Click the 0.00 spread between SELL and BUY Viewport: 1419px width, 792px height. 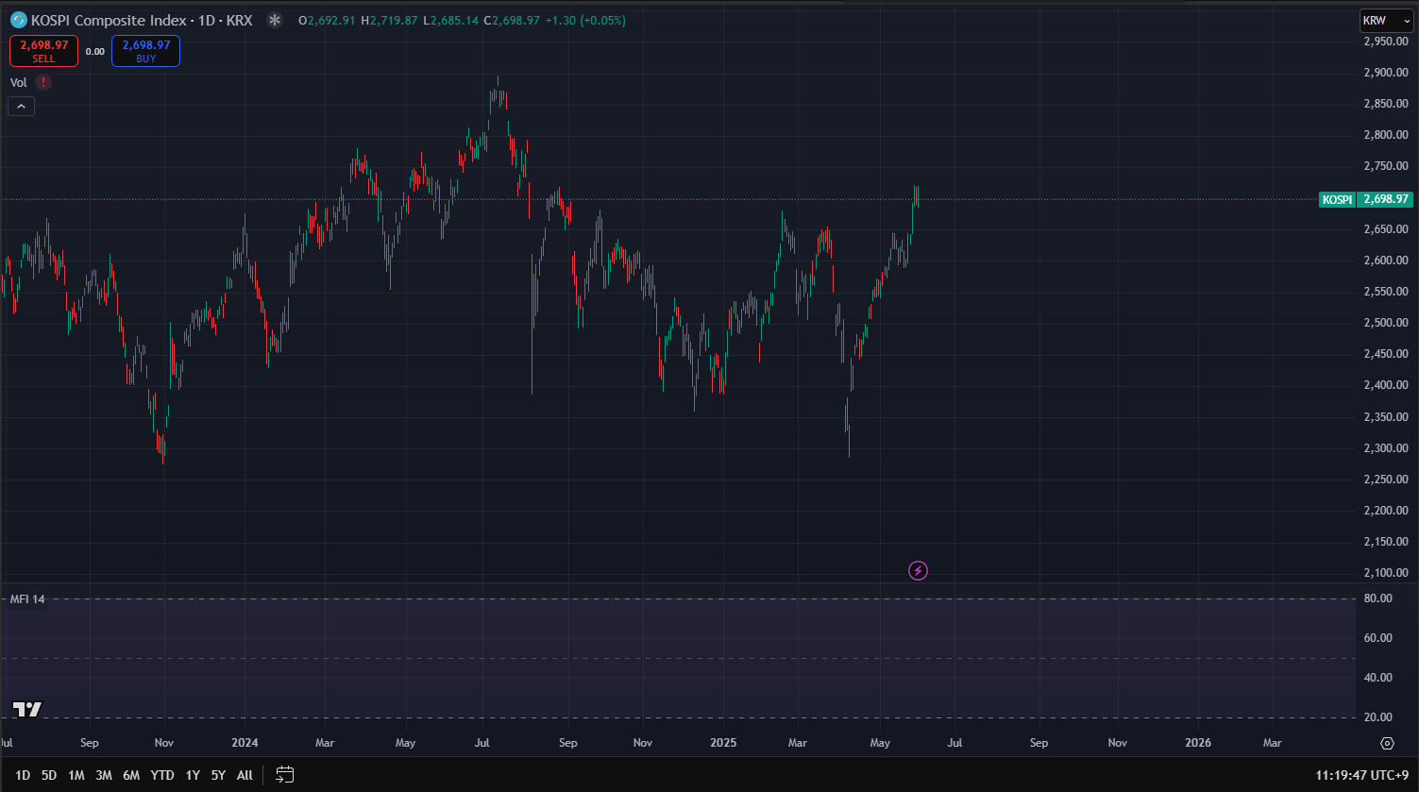click(94, 52)
